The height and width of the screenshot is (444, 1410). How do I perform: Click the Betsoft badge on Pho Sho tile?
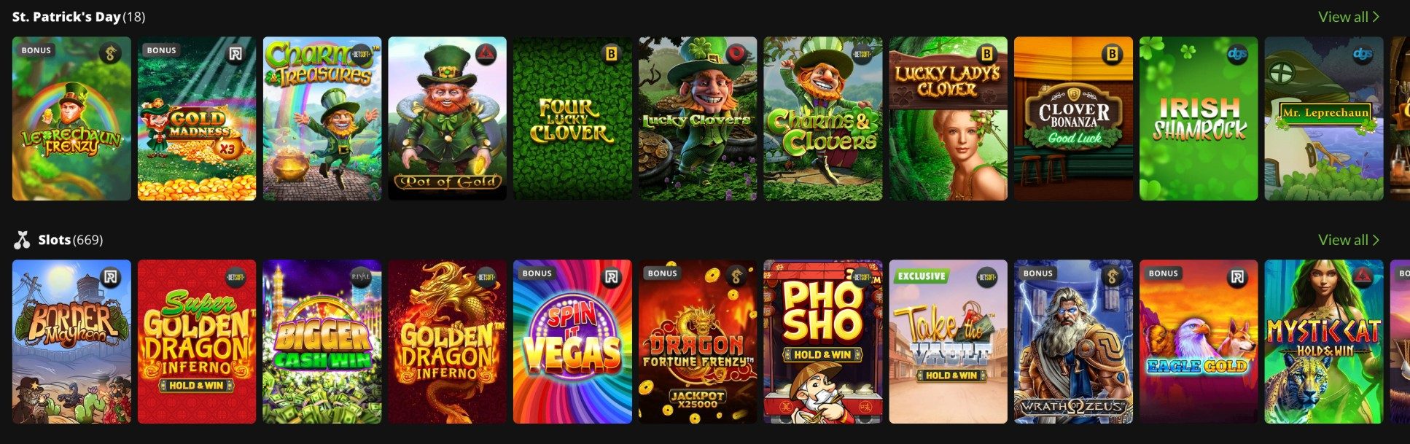(861, 277)
